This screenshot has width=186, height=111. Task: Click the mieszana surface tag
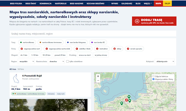pos(51,94)
